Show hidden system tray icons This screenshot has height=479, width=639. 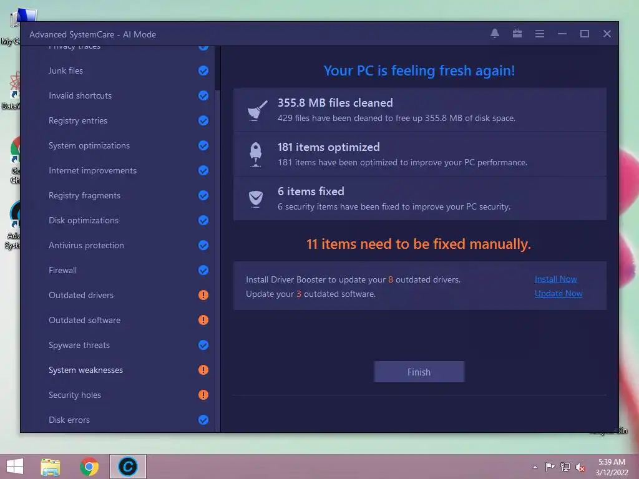535,467
